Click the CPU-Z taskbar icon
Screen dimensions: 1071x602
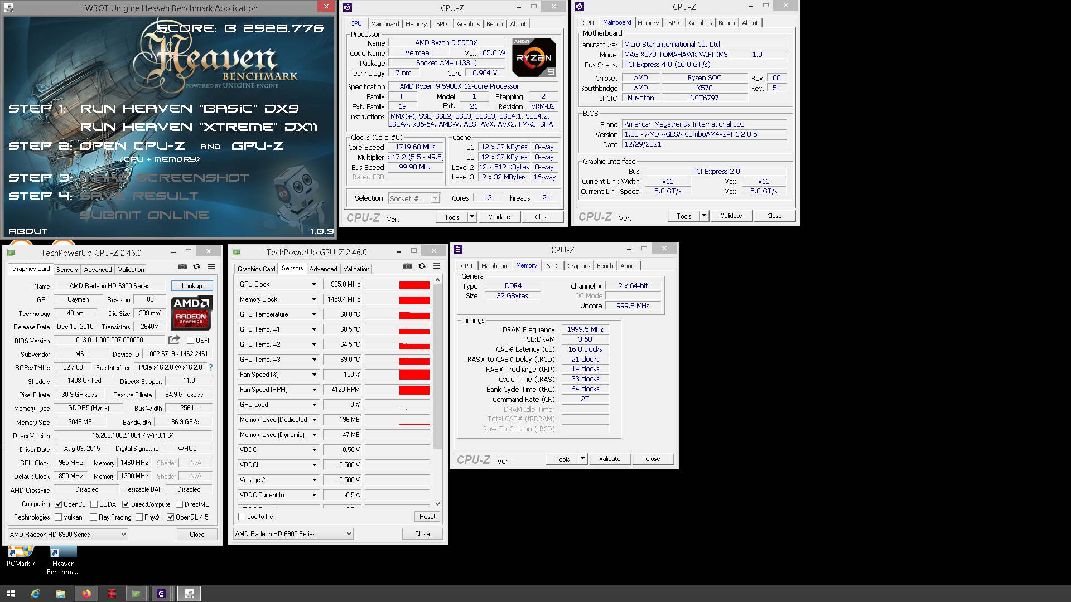click(161, 594)
